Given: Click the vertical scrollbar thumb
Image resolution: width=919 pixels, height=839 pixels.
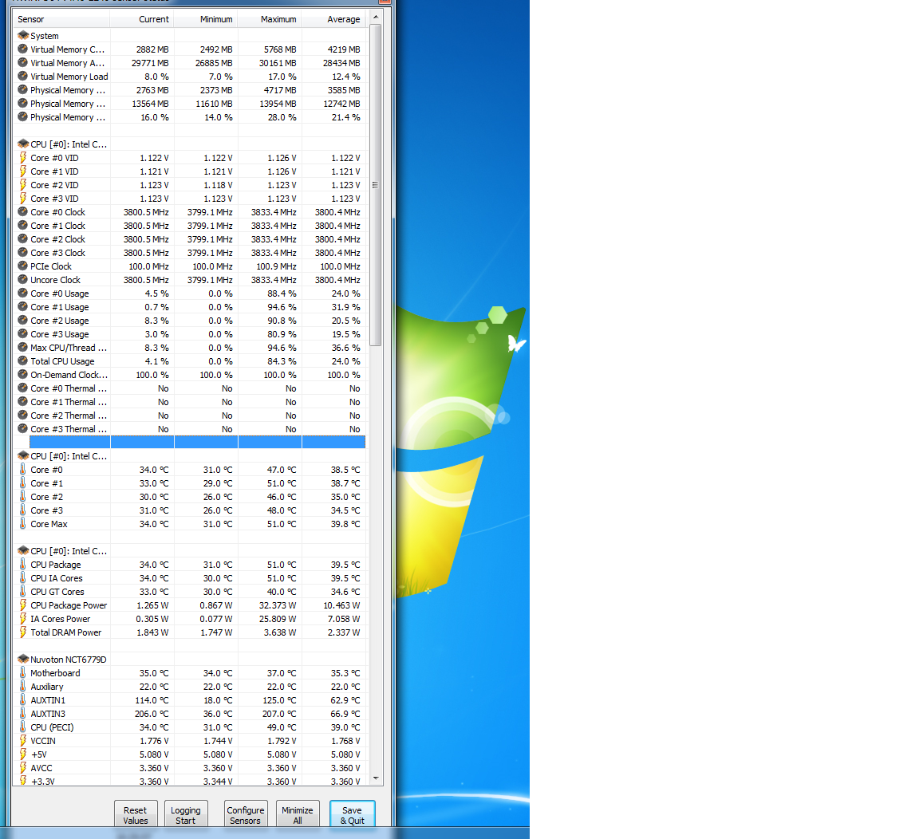Looking at the screenshot, I should coord(376,184).
